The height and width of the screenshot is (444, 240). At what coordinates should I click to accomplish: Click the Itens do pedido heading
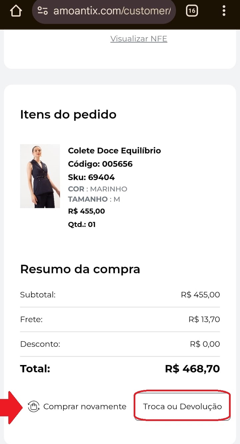[x=68, y=114]
